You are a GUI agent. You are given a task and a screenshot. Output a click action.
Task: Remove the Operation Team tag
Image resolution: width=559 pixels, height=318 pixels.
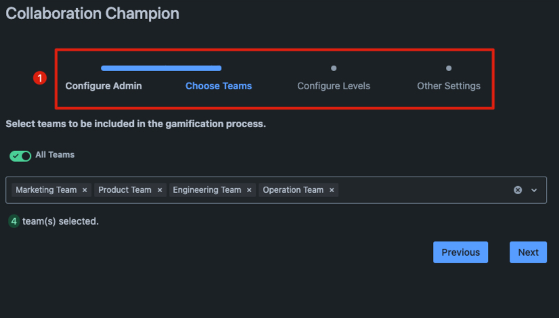[332, 190]
